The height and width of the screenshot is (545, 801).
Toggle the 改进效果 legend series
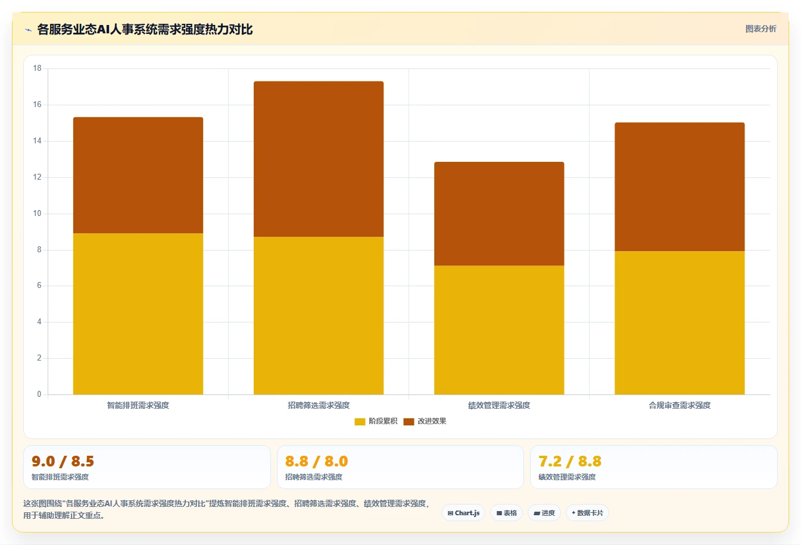(x=425, y=421)
